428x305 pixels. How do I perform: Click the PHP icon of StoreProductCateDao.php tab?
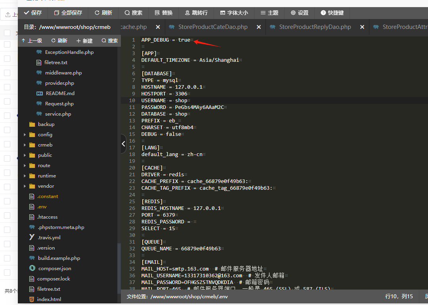pyautogui.click(x=172, y=27)
